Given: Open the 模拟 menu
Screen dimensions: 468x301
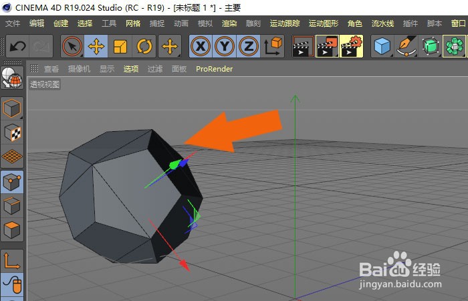Looking at the screenshot, I should [x=205, y=23].
